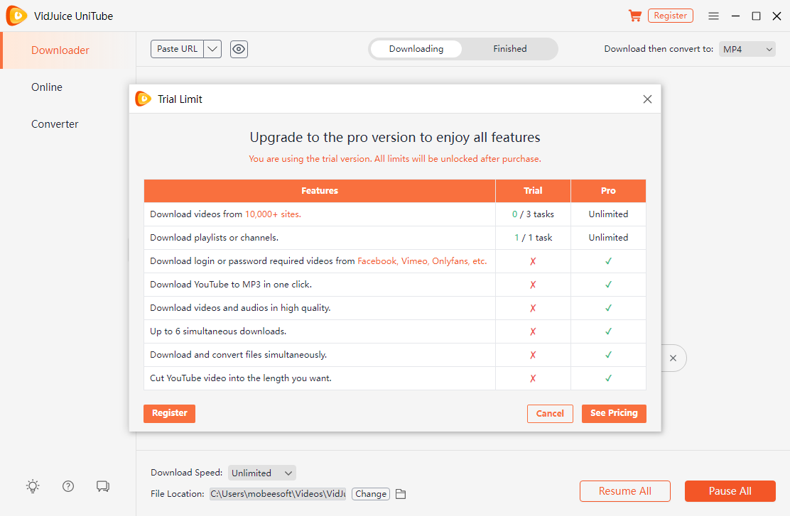Click the "0 / 3 tasks" cell
Screen dimensions: 790x516
pos(533,214)
